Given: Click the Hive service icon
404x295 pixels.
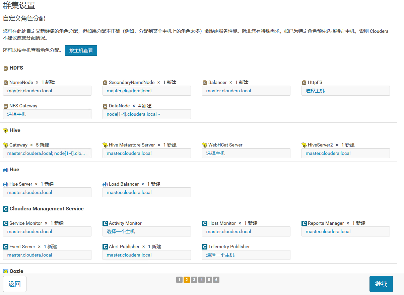Looking at the screenshot, I should [x=6, y=130].
